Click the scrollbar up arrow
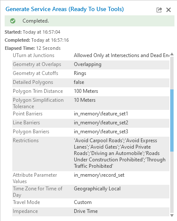 pyautogui.click(x=172, y=54)
